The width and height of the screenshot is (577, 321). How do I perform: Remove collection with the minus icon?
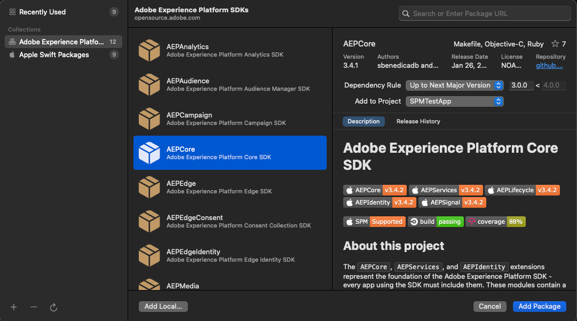pos(34,307)
